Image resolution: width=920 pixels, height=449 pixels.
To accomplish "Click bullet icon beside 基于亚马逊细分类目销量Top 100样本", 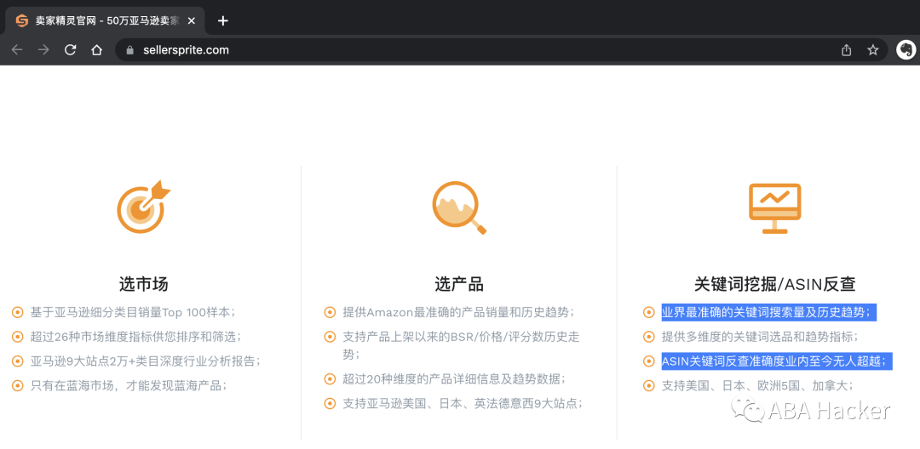I will 17,312.
